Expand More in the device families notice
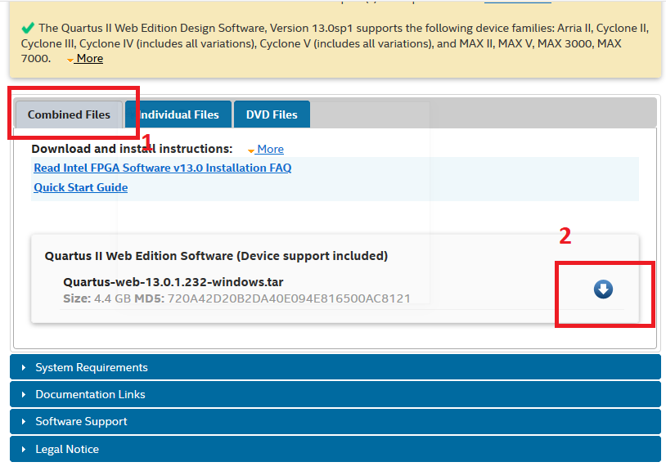Screen dimensions: 666x471 click(x=85, y=59)
